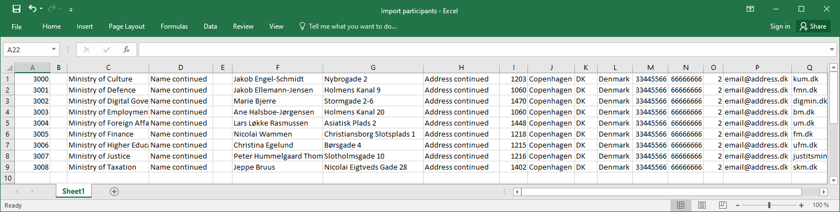Switch to Normal view in status bar
The image size is (840, 212).
681,205
